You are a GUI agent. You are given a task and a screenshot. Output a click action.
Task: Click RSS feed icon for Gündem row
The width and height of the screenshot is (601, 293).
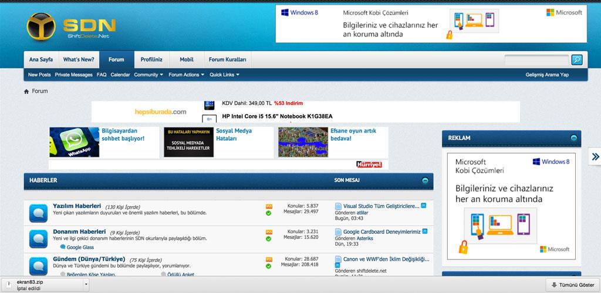coord(269,260)
